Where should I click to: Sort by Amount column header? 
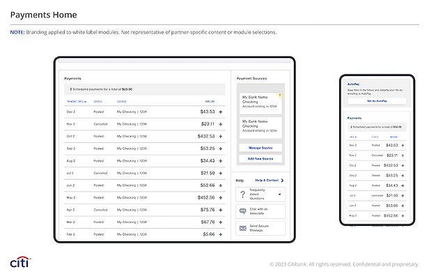point(210,102)
